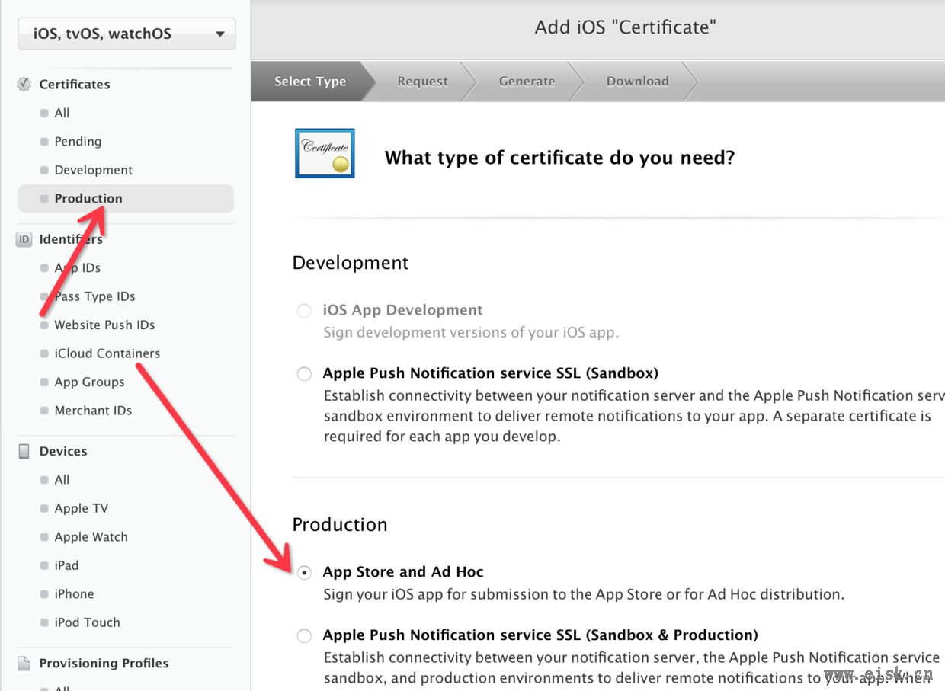Viewport: 945px width, 691px height.
Task: Click the bullet icon beside Merchant IDs
Action: click(44, 411)
